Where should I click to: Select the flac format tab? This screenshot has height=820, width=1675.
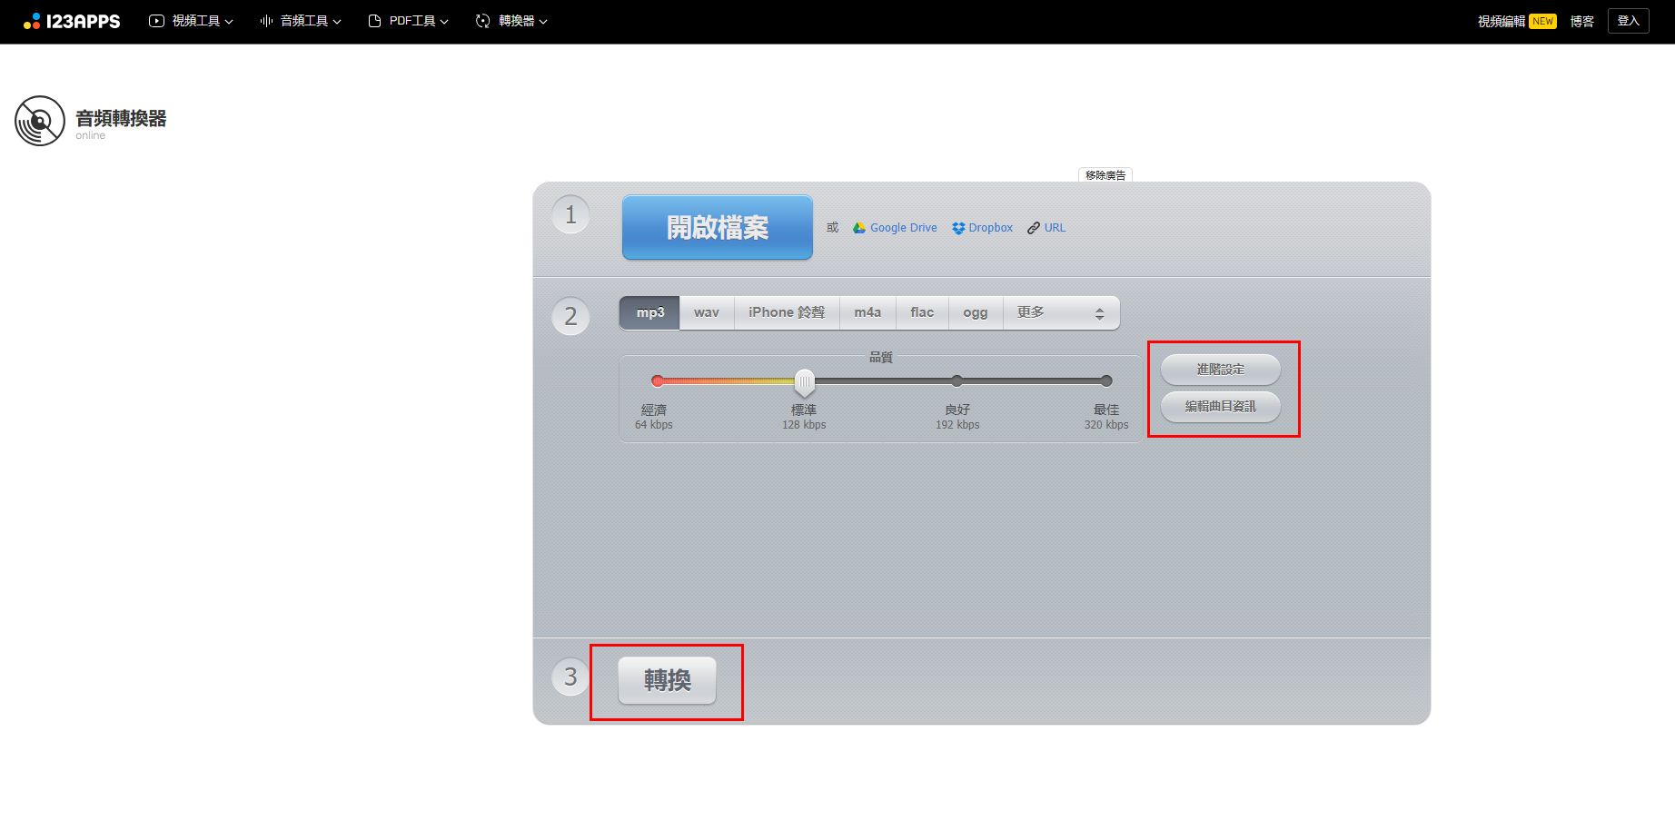click(922, 312)
